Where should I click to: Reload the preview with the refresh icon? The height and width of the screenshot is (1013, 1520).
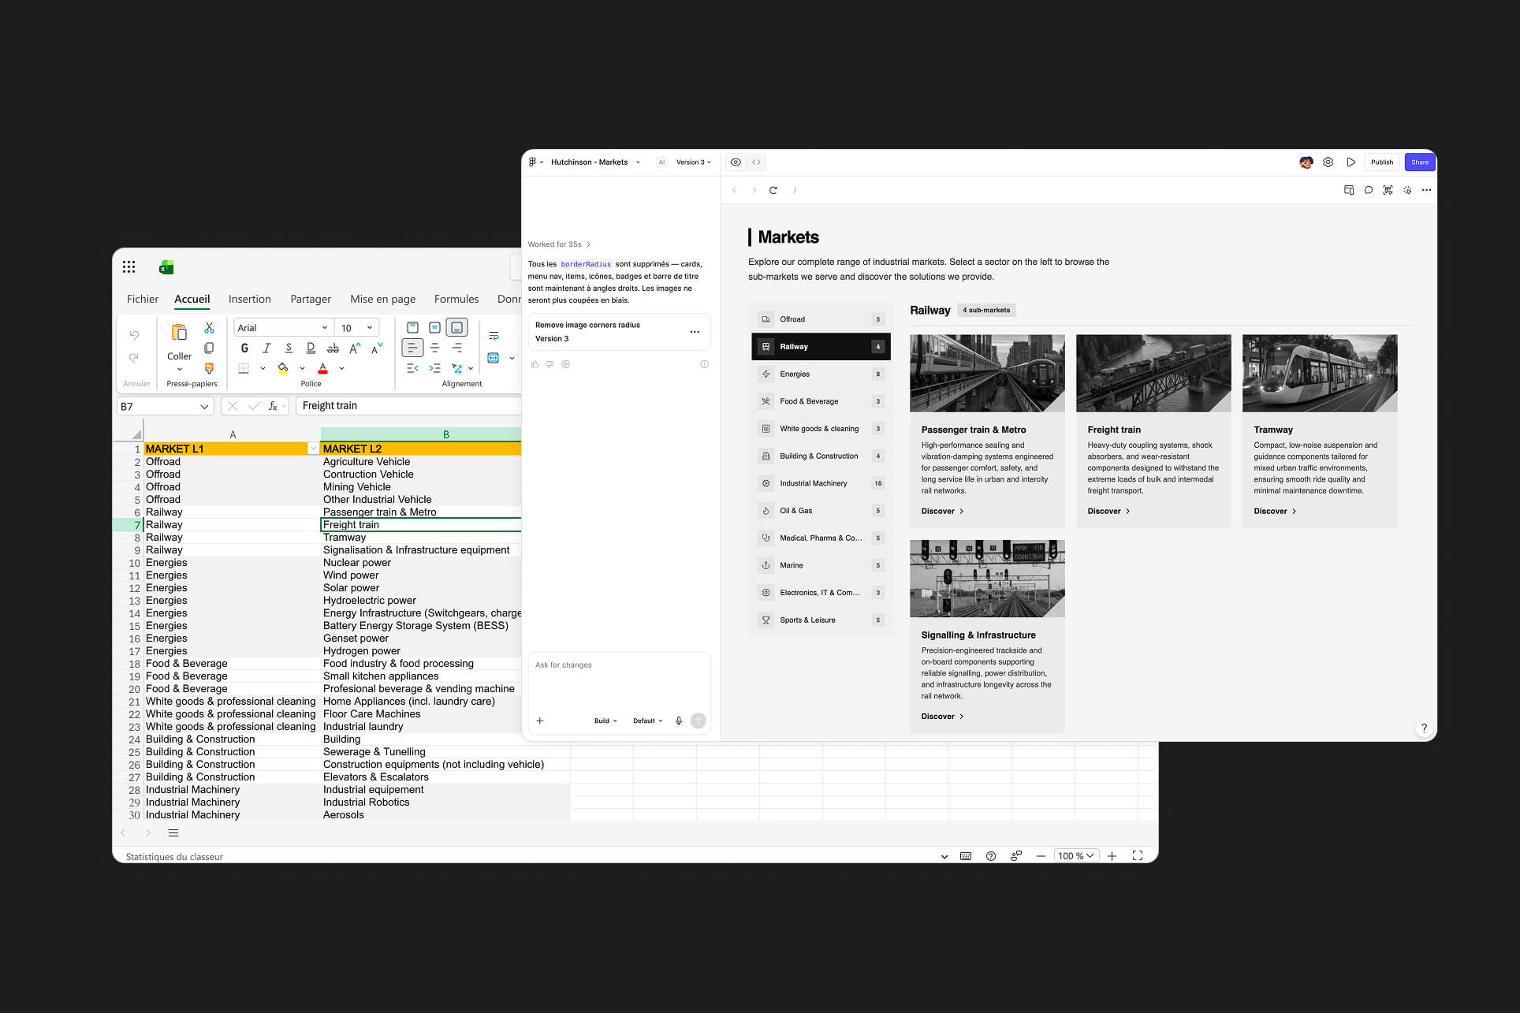(773, 190)
